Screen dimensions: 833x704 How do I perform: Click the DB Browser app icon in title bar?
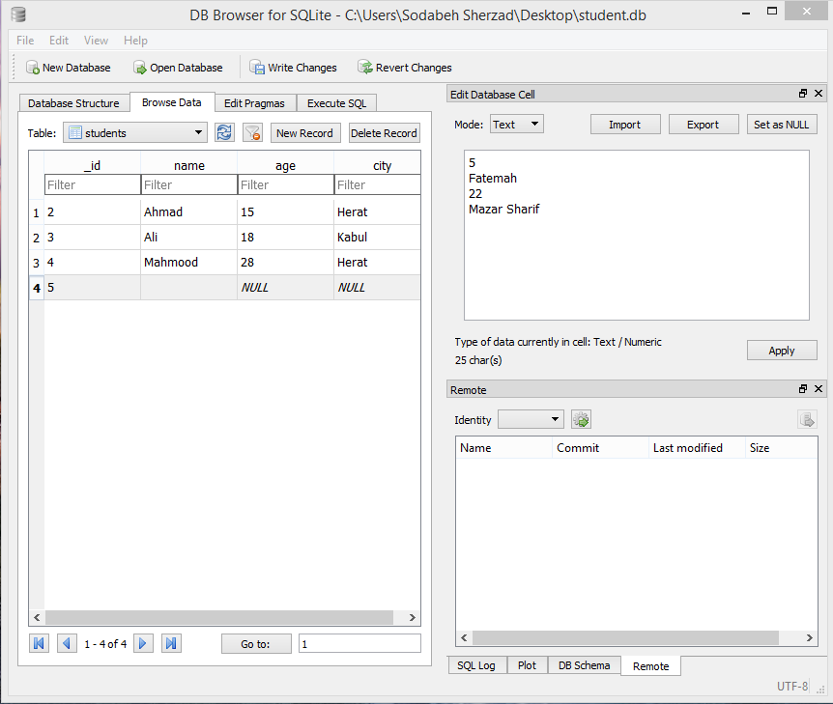pyautogui.click(x=18, y=14)
